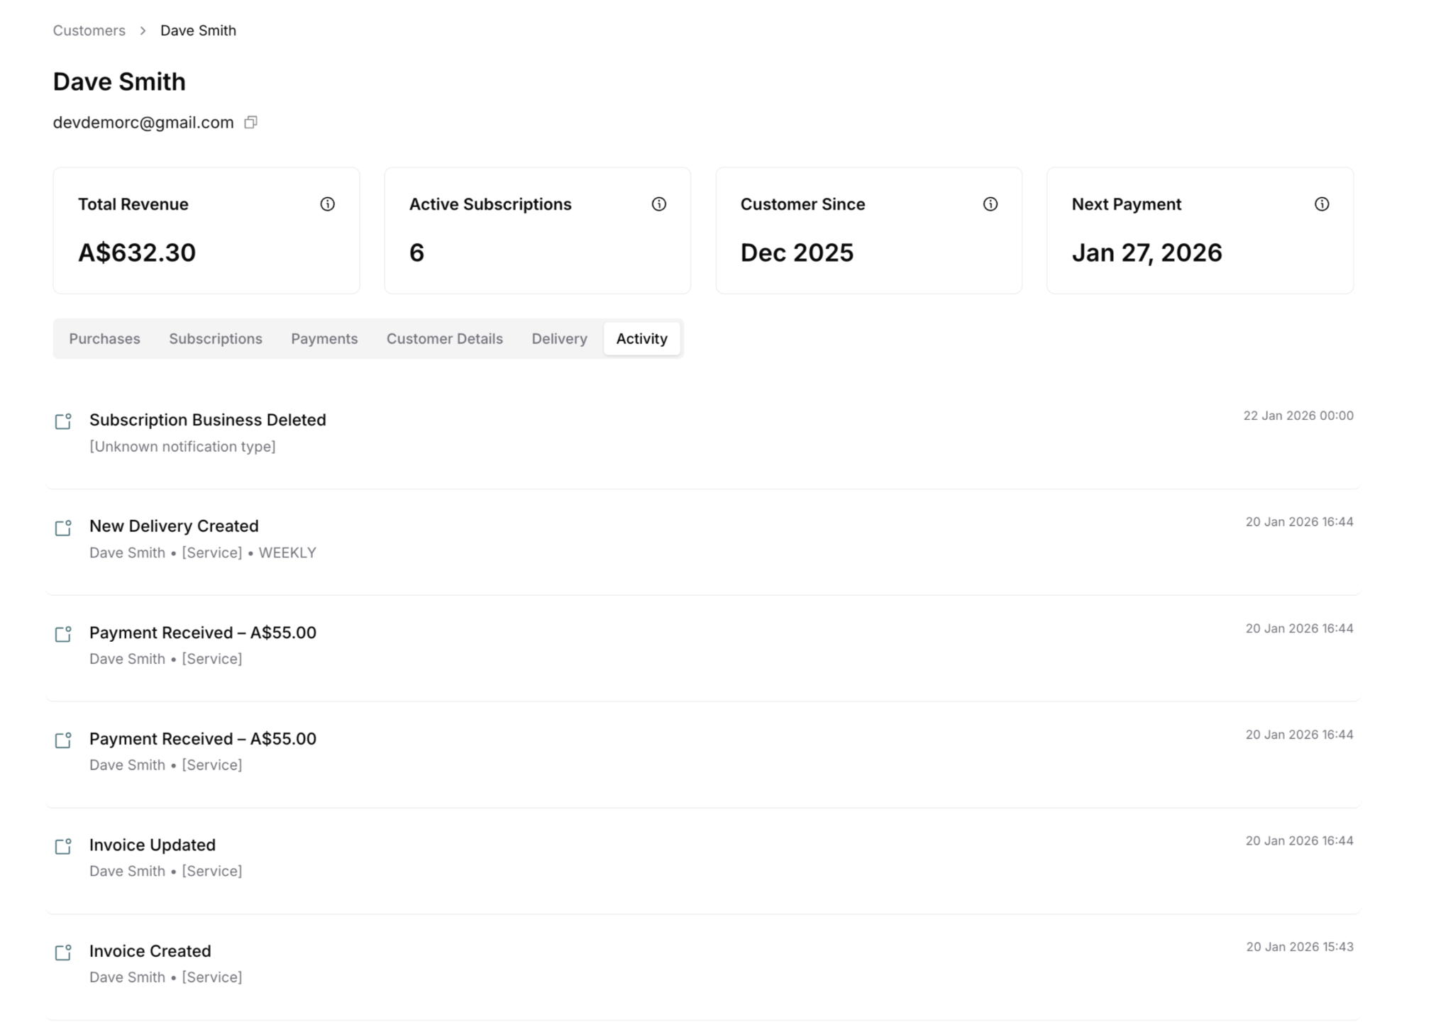Click breadcrumb chevron separator

click(x=143, y=30)
